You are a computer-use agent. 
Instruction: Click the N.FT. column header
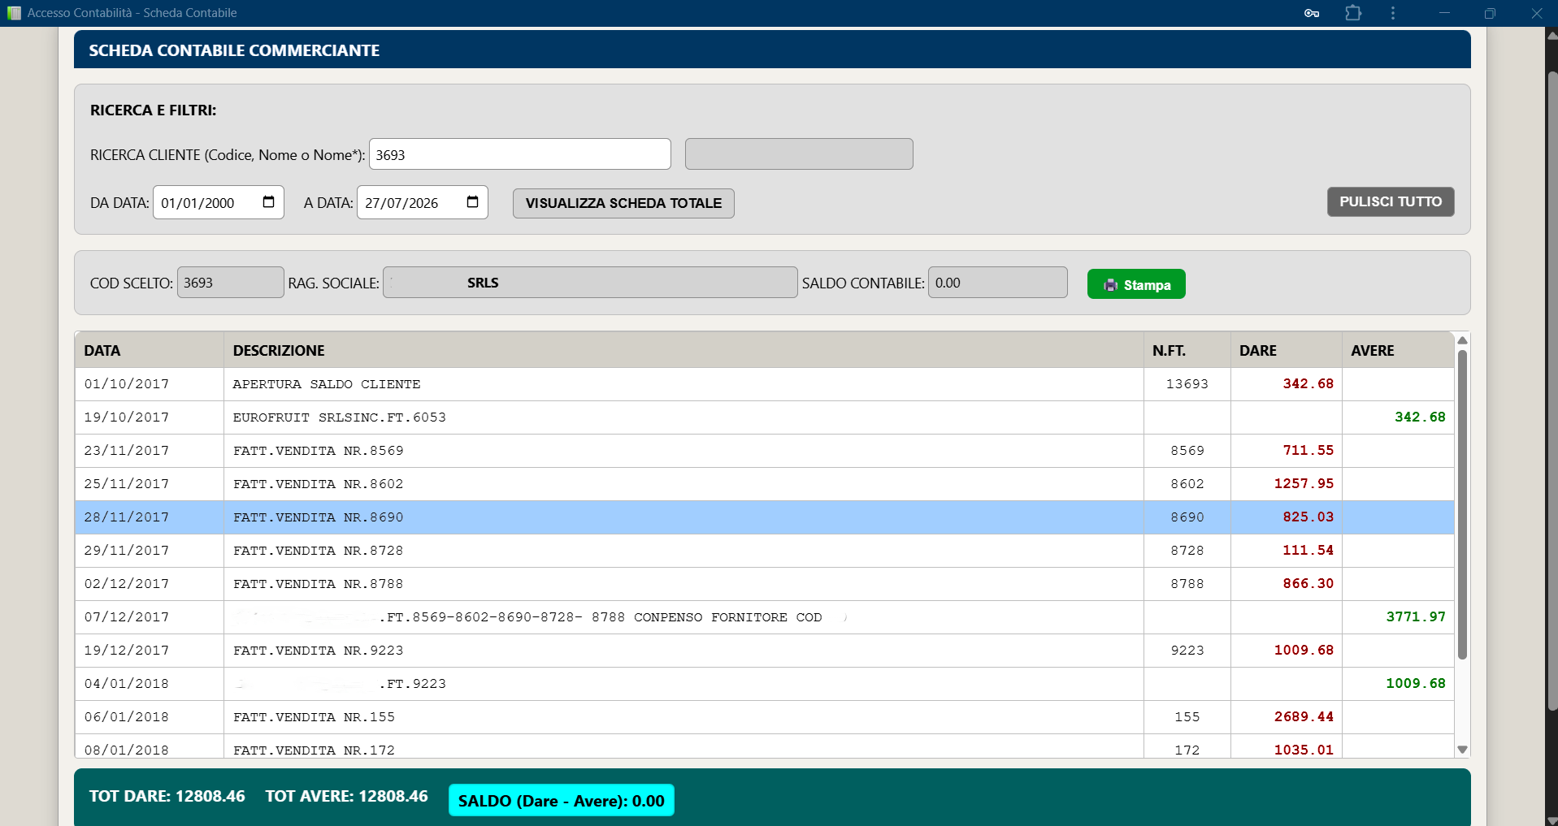[1187, 350]
